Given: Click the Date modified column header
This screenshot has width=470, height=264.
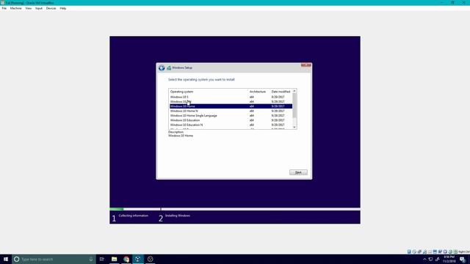Looking at the screenshot, I should tap(281, 92).
